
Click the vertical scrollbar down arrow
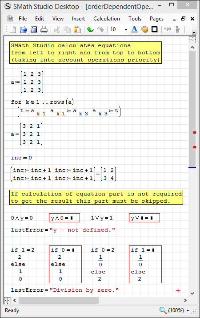[x=192, y=294]
